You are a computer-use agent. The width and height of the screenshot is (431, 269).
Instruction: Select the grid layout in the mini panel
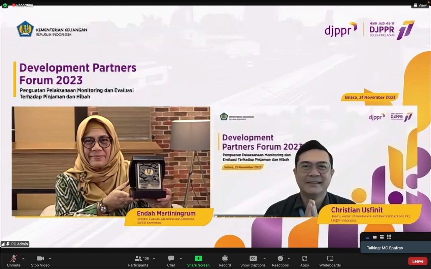389,237
